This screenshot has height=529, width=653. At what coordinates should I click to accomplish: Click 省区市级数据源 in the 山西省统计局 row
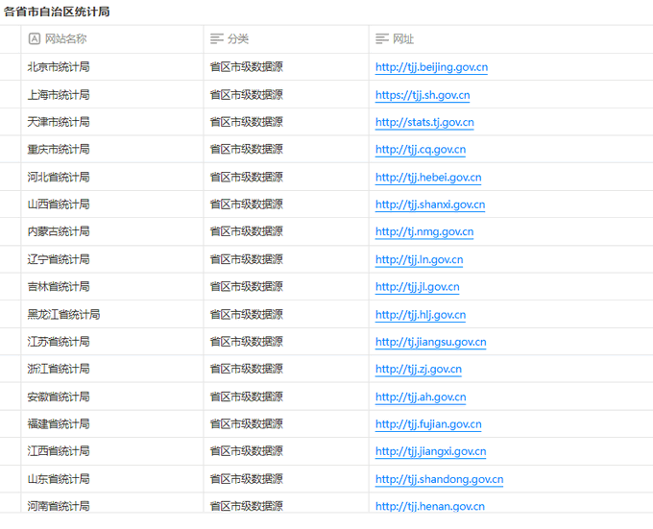pos(247,204)
